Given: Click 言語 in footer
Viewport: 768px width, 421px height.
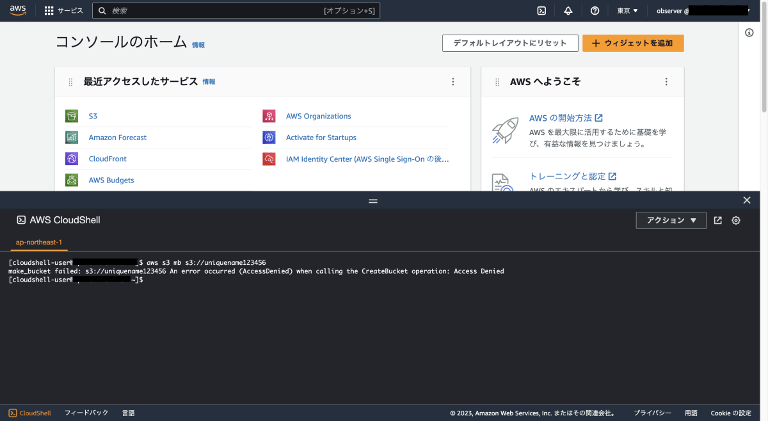Looking at the screenshot, I should 129,413.
